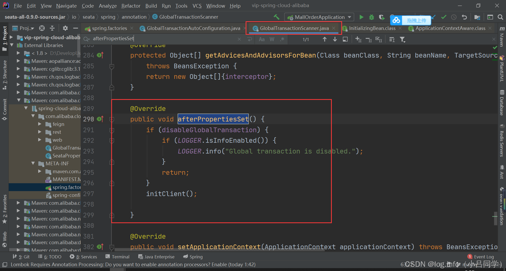
Task: Toggle the Commit tool window
Action: pos(4,109)
